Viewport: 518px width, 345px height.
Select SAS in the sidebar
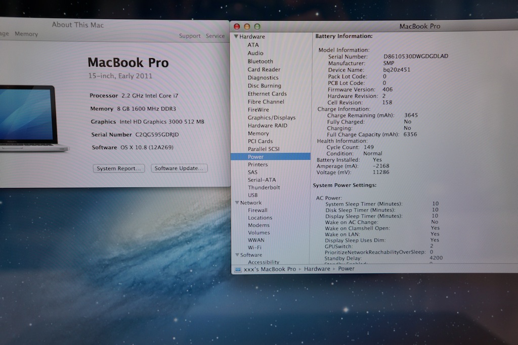252,172
